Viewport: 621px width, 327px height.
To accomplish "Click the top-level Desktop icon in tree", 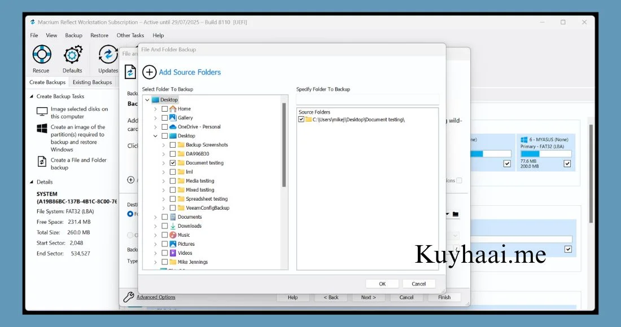I will pyautogui.click(x=155, y=100).
